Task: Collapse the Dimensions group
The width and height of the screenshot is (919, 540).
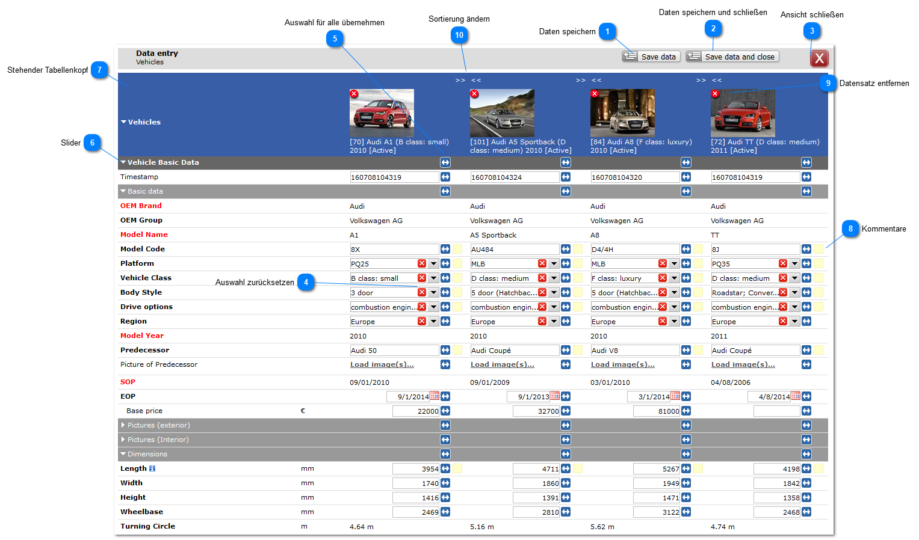Action: [123, 454]
